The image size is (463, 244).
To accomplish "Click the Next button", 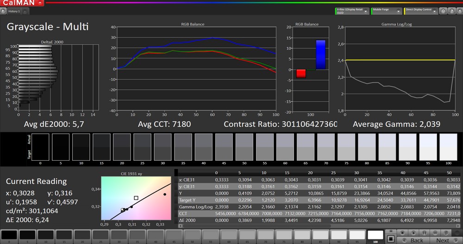I will (444, 240).
